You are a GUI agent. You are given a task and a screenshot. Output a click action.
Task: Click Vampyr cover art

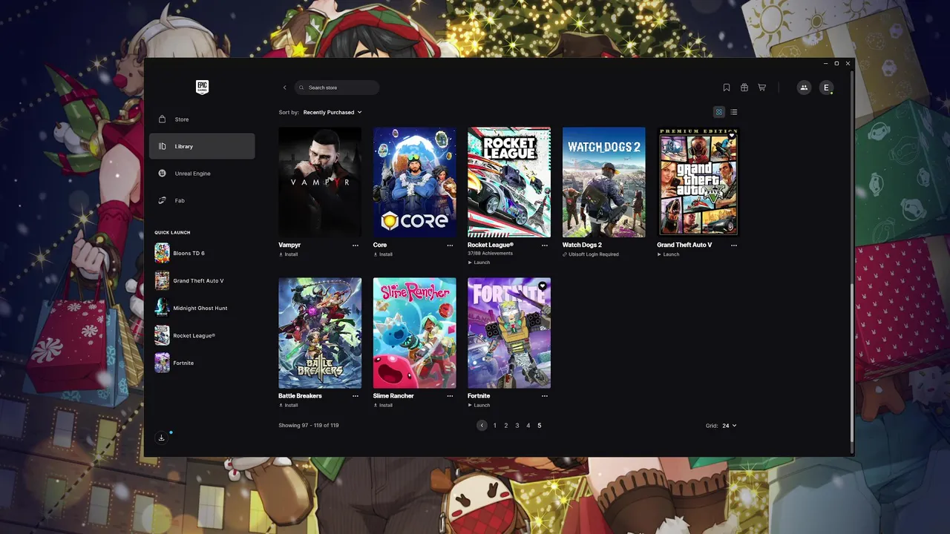(320, 182)
